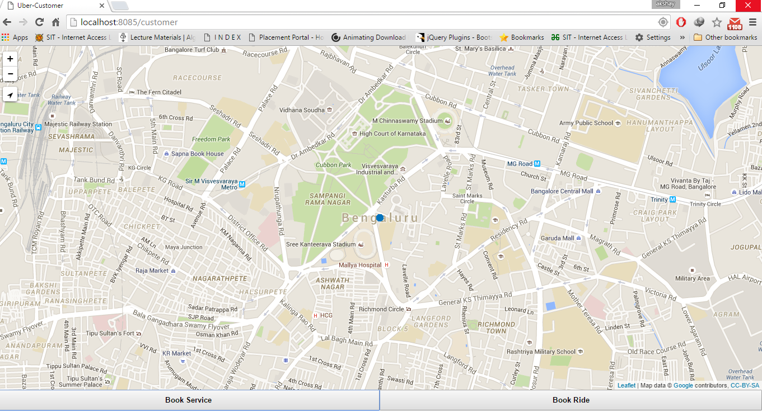Click the Book Ride button
The height and width of the screenshot is (411, 762).
pyautogui.click(x=571, y=400)
